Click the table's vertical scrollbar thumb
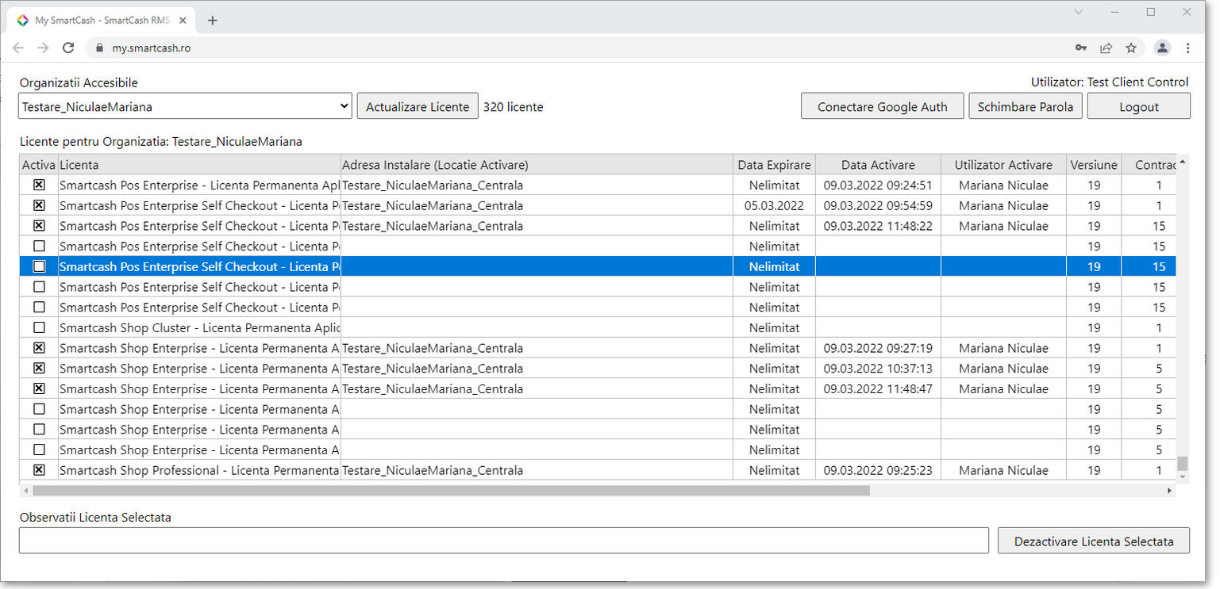This screenshot has height=589, width=1220. pos(1183,463)
